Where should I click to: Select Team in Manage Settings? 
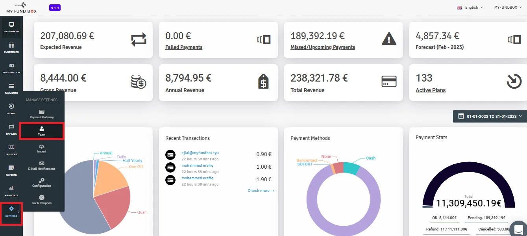coord(42,131)
